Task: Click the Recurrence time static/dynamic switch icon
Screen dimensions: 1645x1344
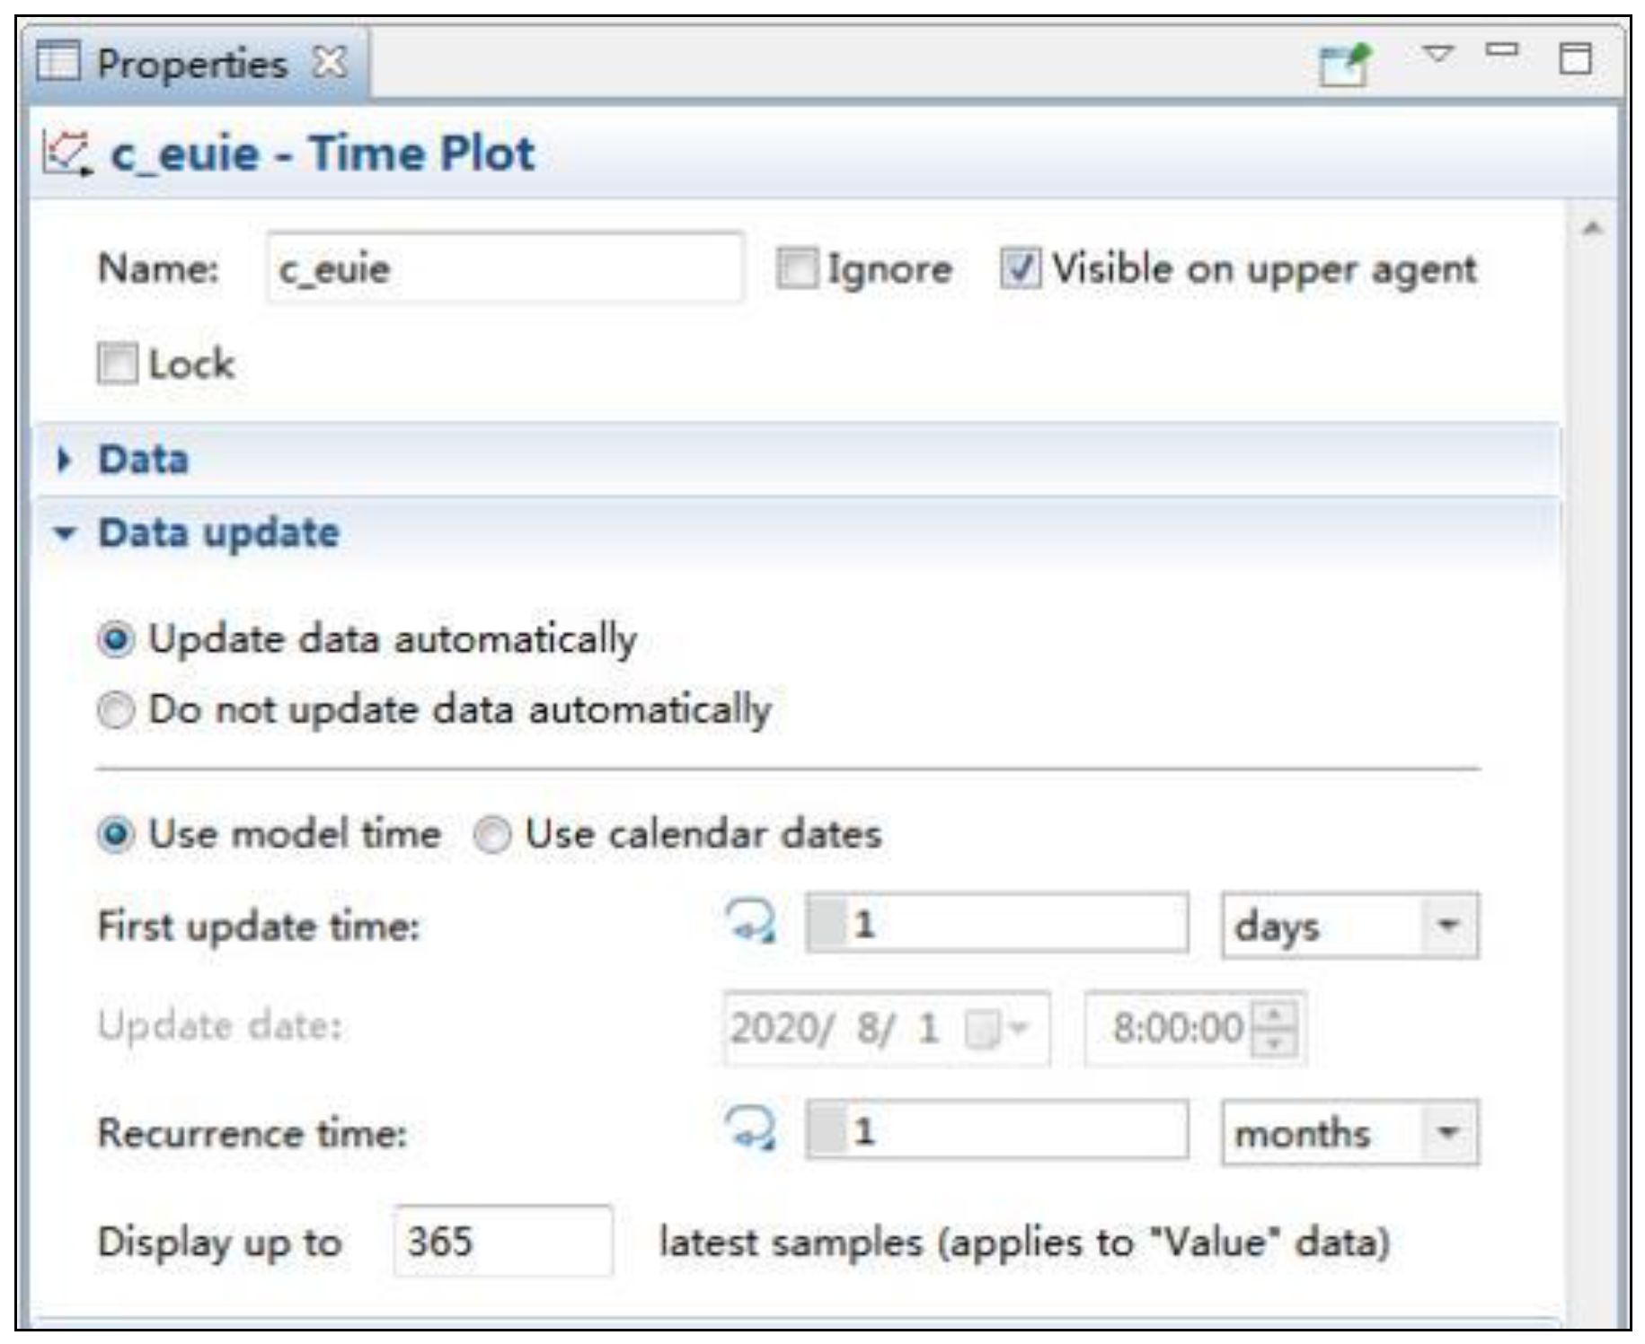Action: 751,1129
